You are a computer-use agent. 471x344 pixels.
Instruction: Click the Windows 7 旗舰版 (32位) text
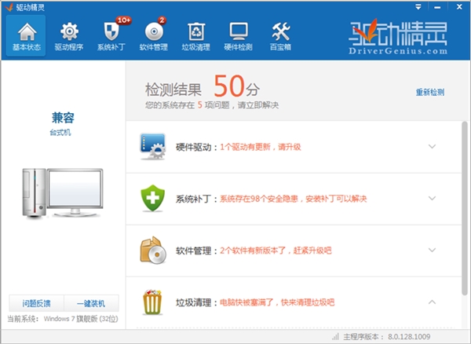pos(81,319)
